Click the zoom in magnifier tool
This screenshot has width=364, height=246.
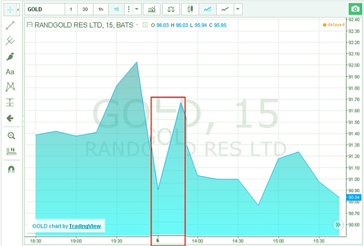point(10,135)
